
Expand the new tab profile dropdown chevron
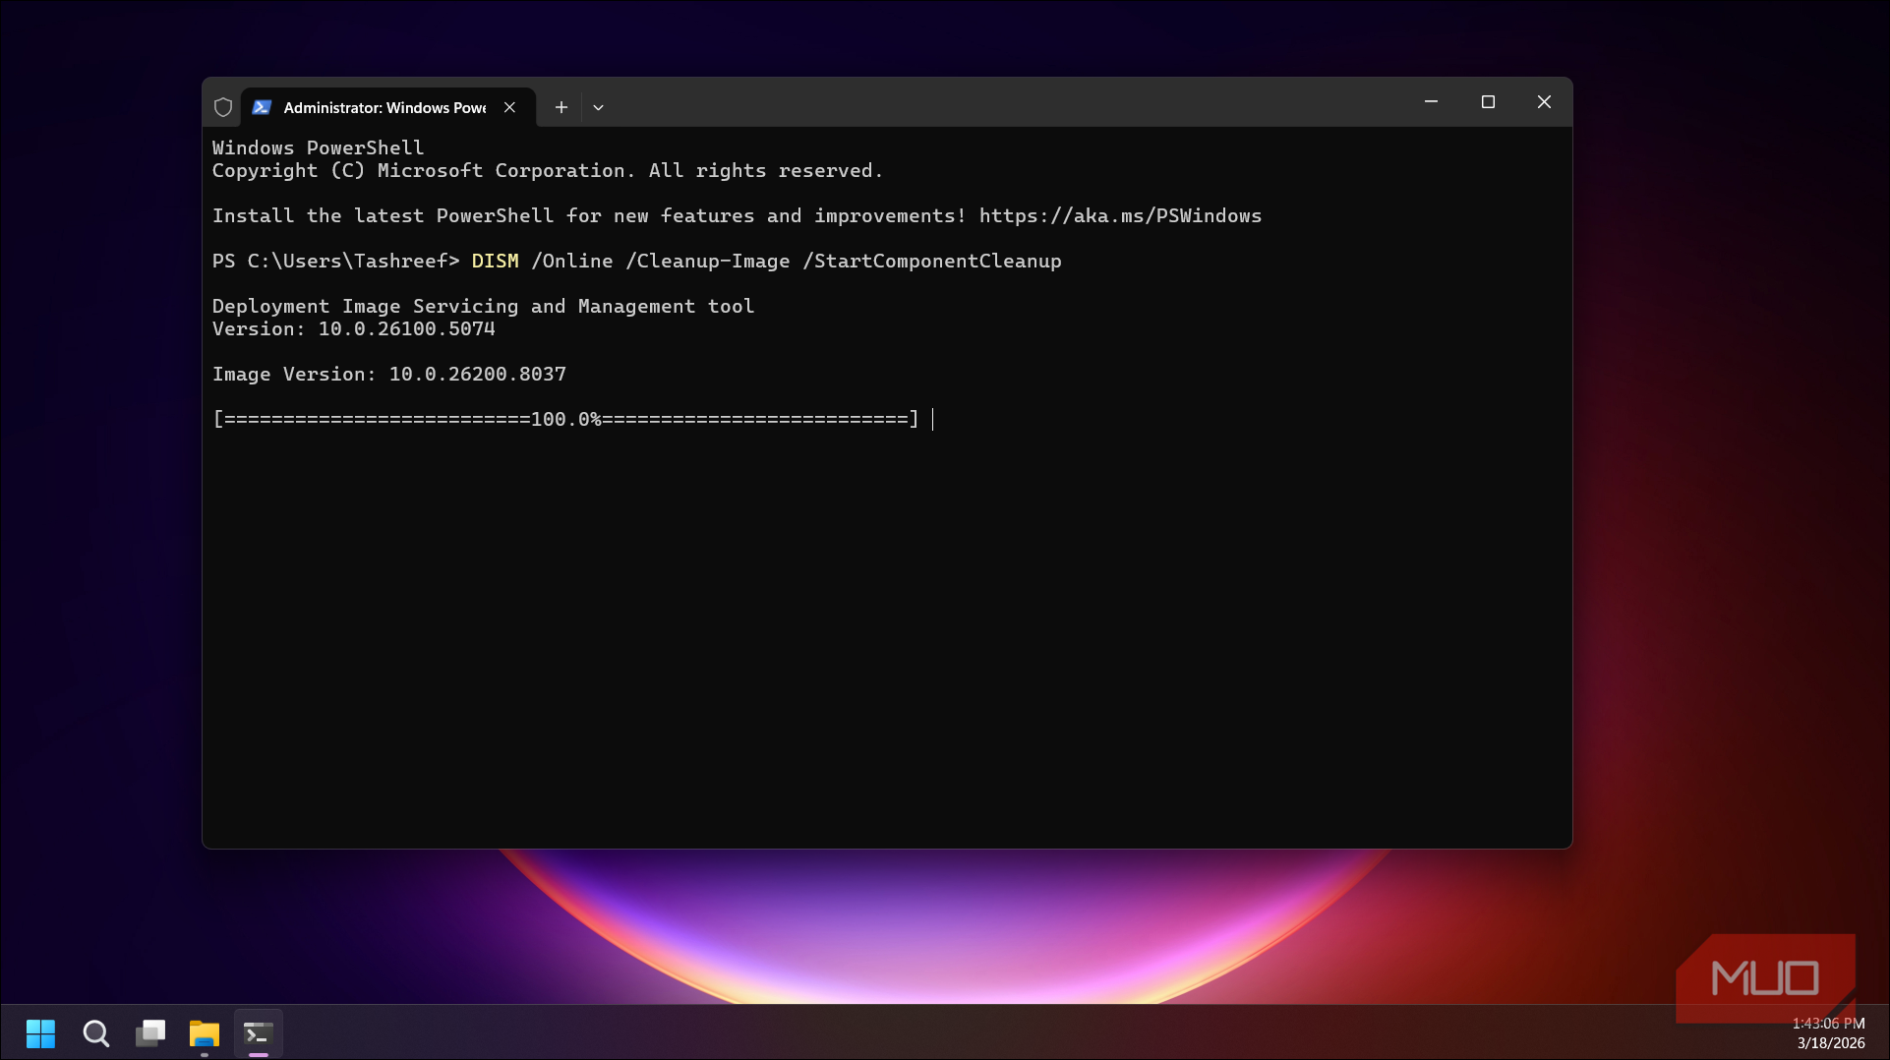598,107
